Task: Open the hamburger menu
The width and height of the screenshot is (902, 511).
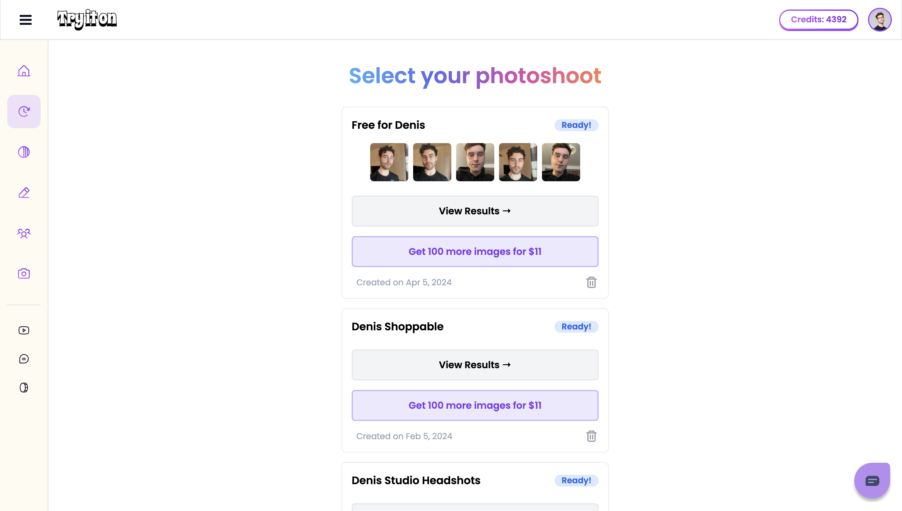Action: click(x=26, y=20)
